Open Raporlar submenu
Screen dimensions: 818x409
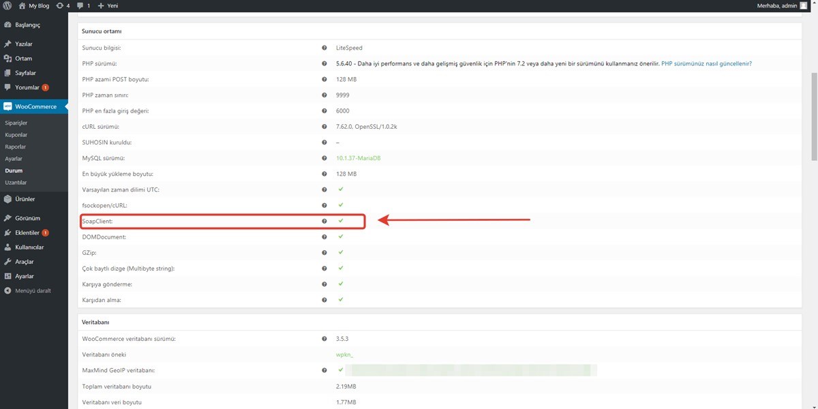(16, 147)
